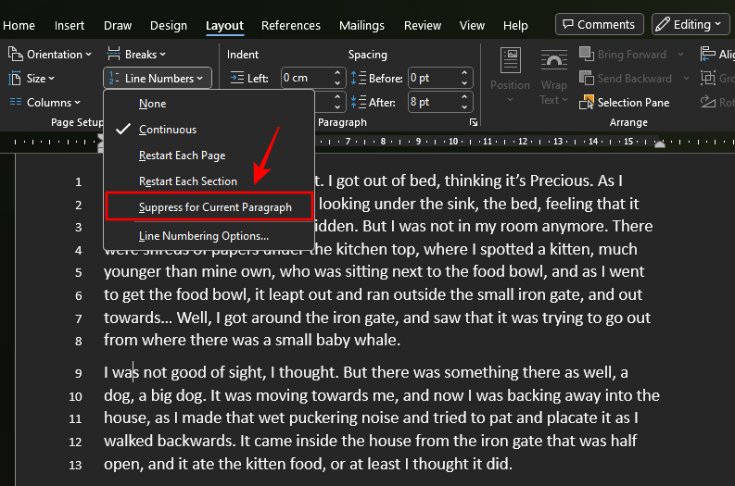Choose Restart Each Section

pyautogui.click(x=209, y=181)
